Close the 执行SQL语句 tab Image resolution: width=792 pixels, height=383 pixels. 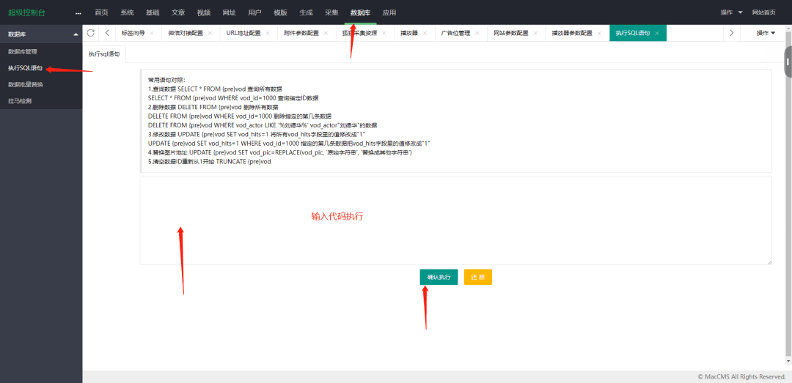657,34
